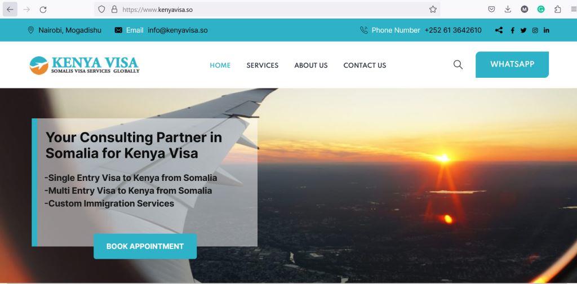Go to the SERVICES menu item
Image resolution: width=577 pixels, height=284 pixels.
pyautogui.click(x=263, y=65)
